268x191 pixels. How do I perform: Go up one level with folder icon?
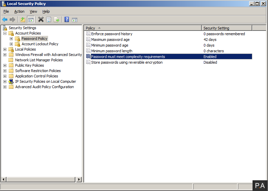tap(23, 19)
